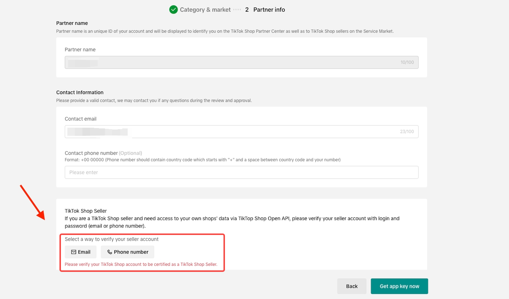The height and width of the screenshot is (299, 509).
Task: Click the green checkmark step icon
Action: coord(173,10)
